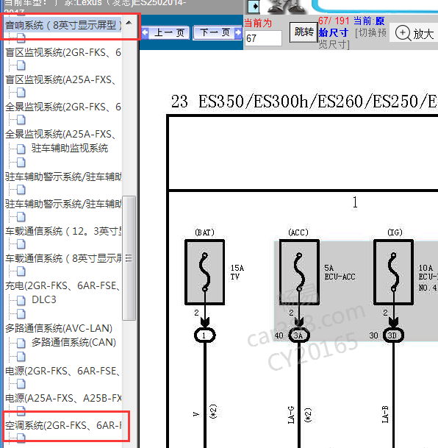Select 全景监视系统(A25A-FXS entry
The image size is (438, 448).
coord(61,134)
